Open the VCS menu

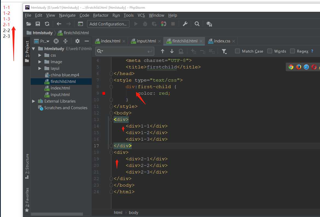[x=141, y=15]
